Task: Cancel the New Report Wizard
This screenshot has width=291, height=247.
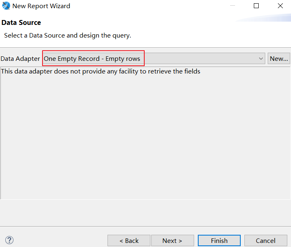Action: (x=266, y=240)
